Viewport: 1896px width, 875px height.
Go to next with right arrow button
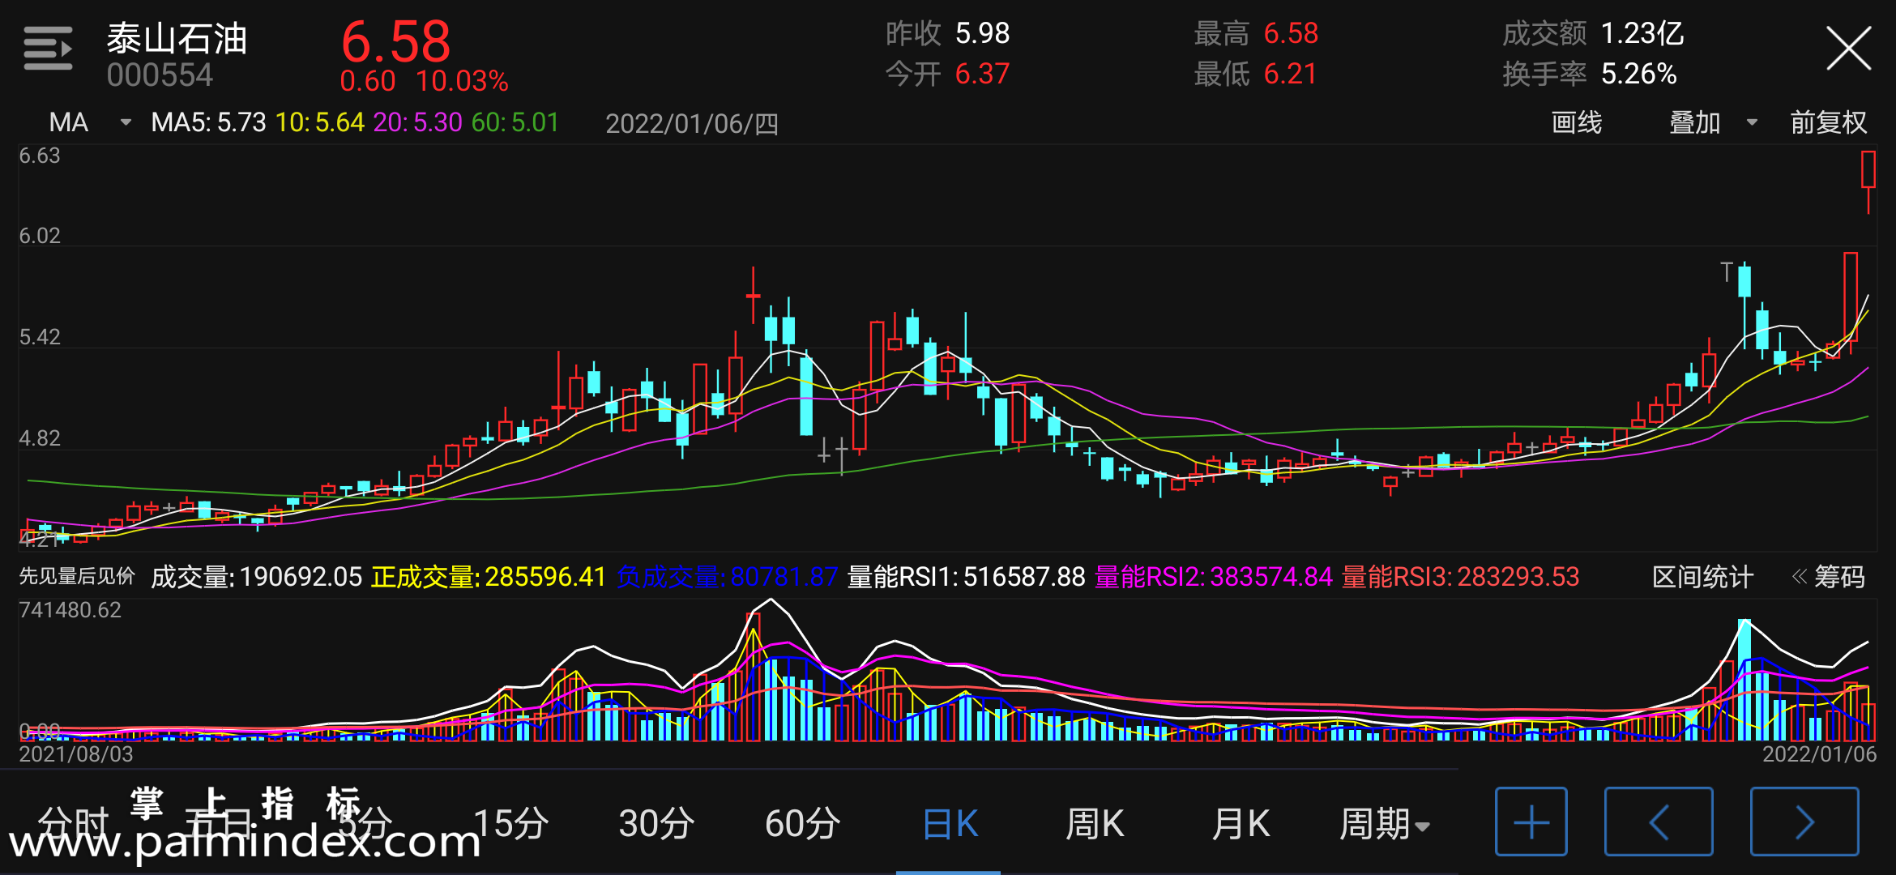[1804, 822]
